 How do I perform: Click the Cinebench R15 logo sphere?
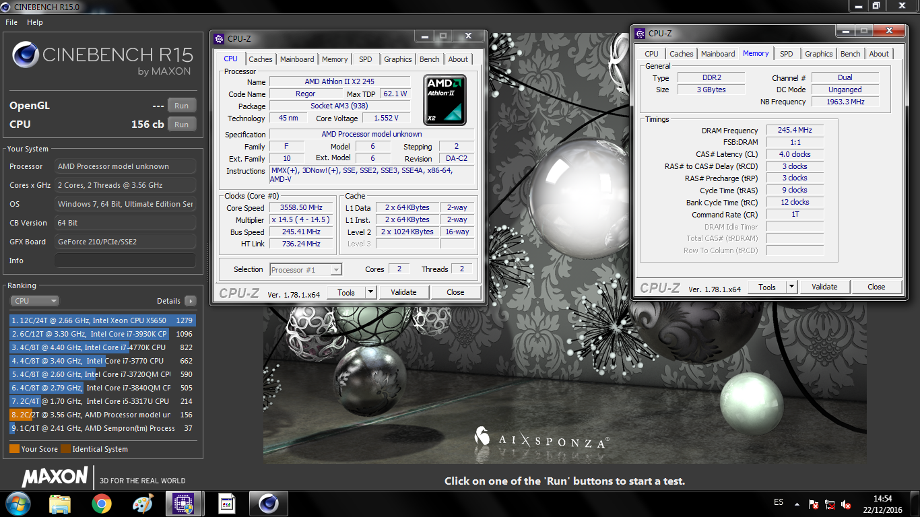(x=26, y=55)
